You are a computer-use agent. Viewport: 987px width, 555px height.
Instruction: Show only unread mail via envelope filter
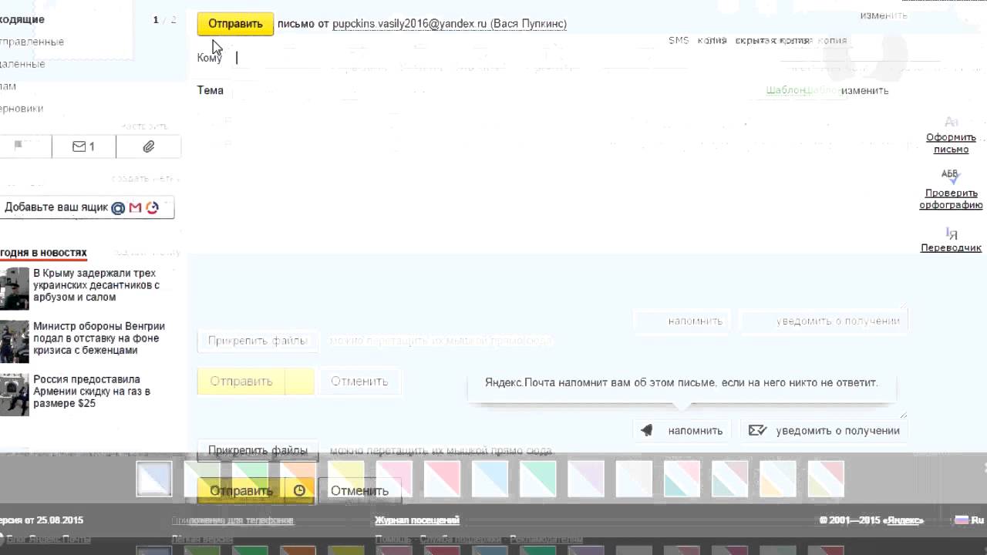coord(83,146)
